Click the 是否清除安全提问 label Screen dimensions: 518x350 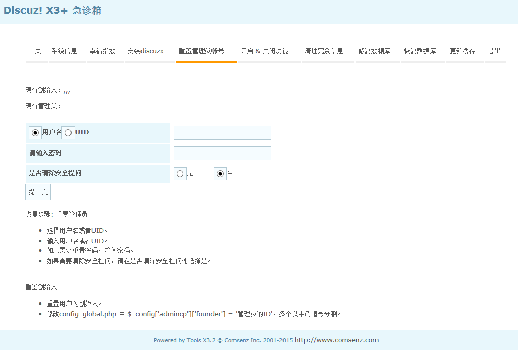point(55,173)
